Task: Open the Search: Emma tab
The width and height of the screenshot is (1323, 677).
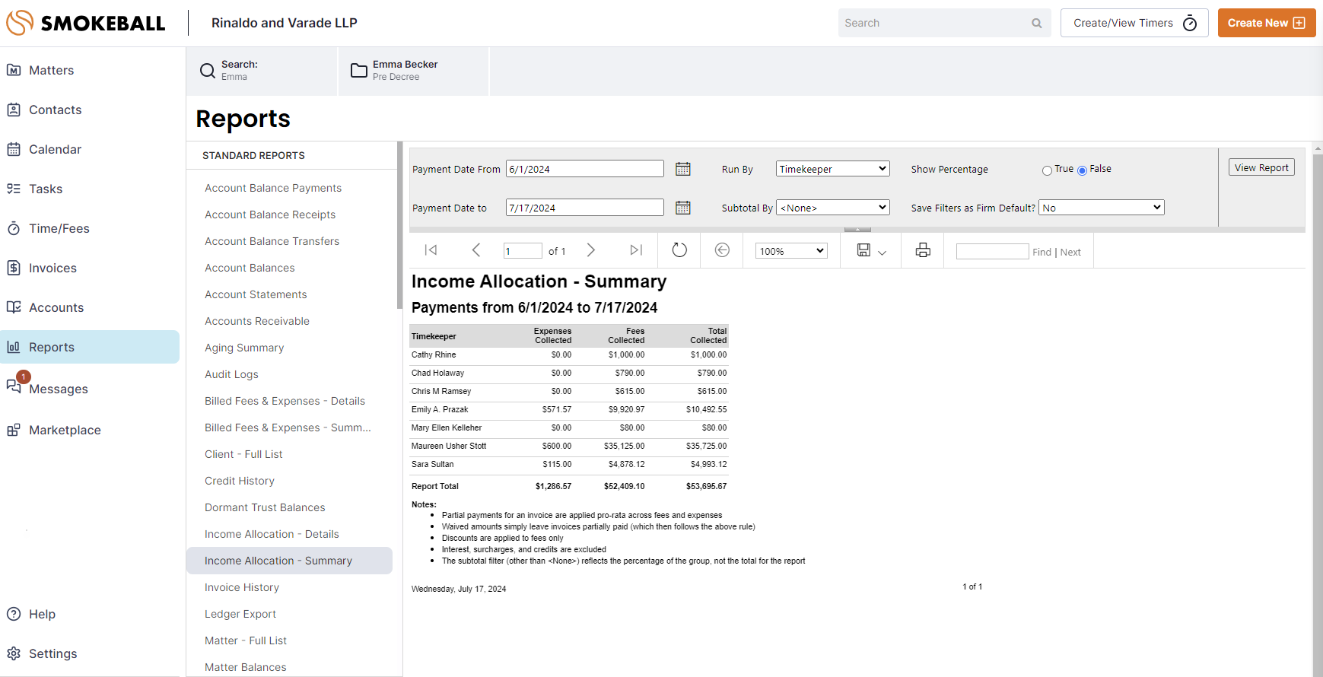Action: (x=262, y=71)
